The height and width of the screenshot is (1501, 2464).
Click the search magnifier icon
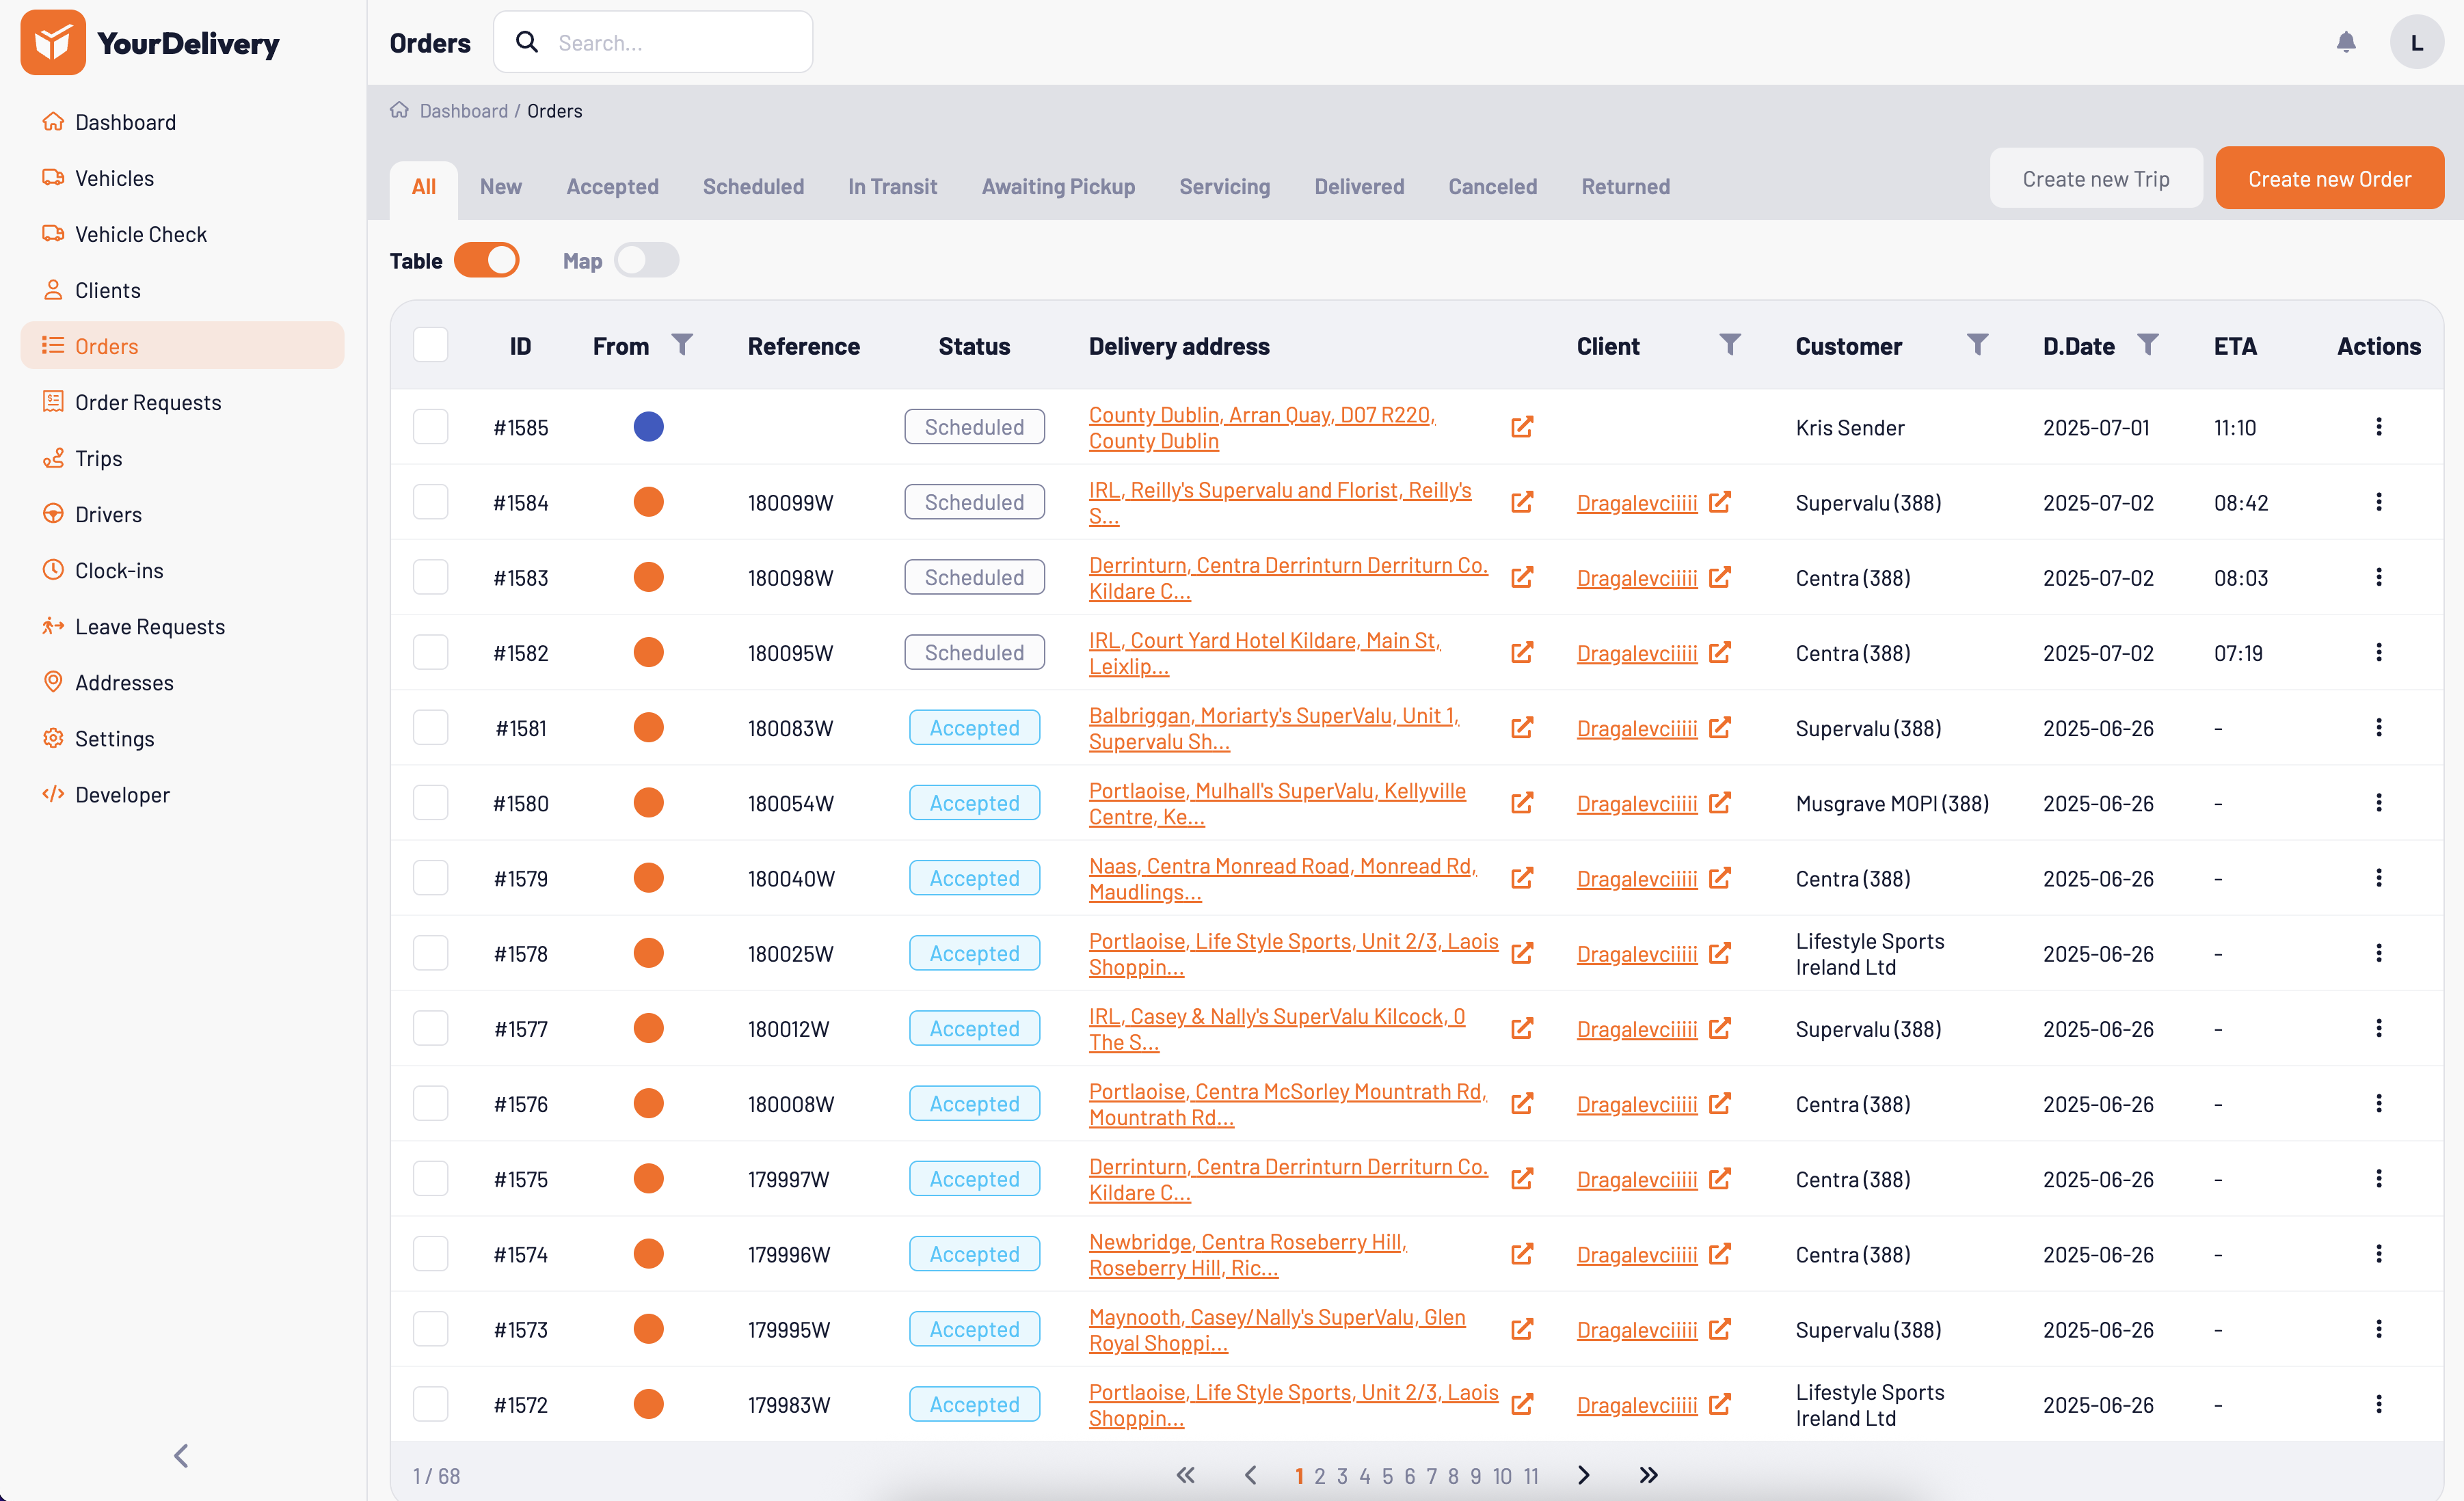point(527,42)
